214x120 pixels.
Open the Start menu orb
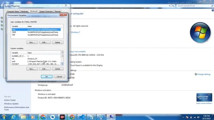pos(4,117)
